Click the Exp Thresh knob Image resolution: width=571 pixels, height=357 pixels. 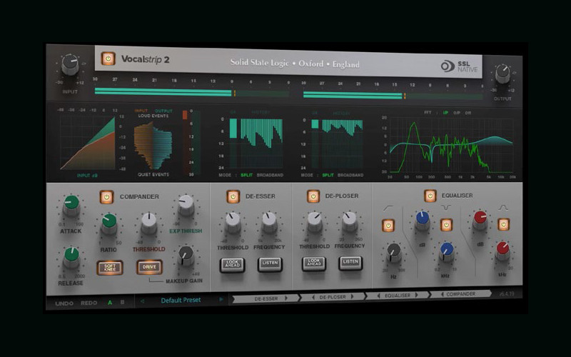click(x=186, y=205)
